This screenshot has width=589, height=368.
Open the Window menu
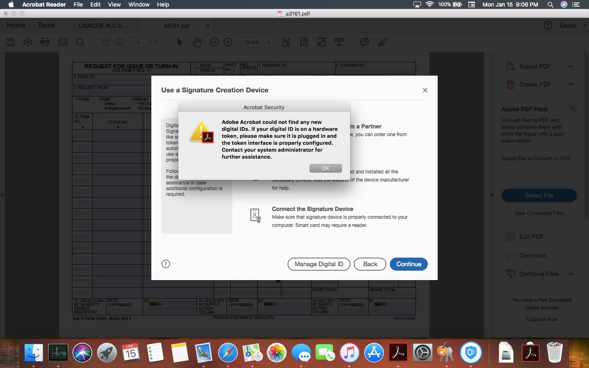click(x=139, y=4)
